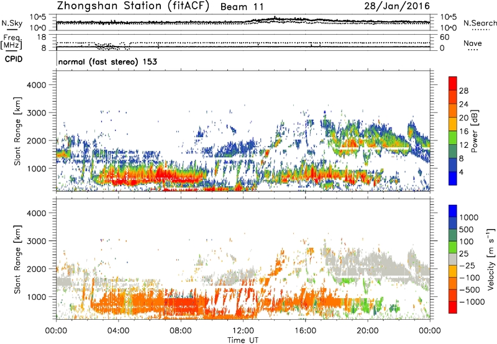This screenshot has width=497, height=344.
Task: Click the 'CPID' label
Action: (14, 59)
